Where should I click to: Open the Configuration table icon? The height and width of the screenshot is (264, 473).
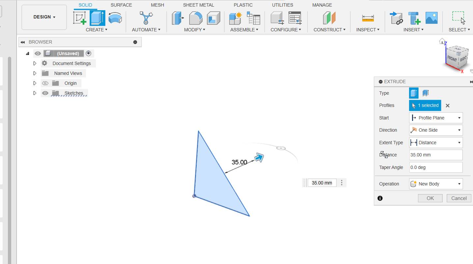click(x=295, y=18)
